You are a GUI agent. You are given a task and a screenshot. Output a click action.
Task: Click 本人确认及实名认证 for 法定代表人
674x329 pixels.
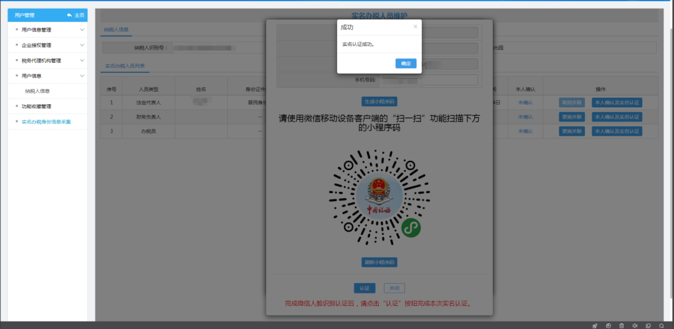(x=617, y=103)
